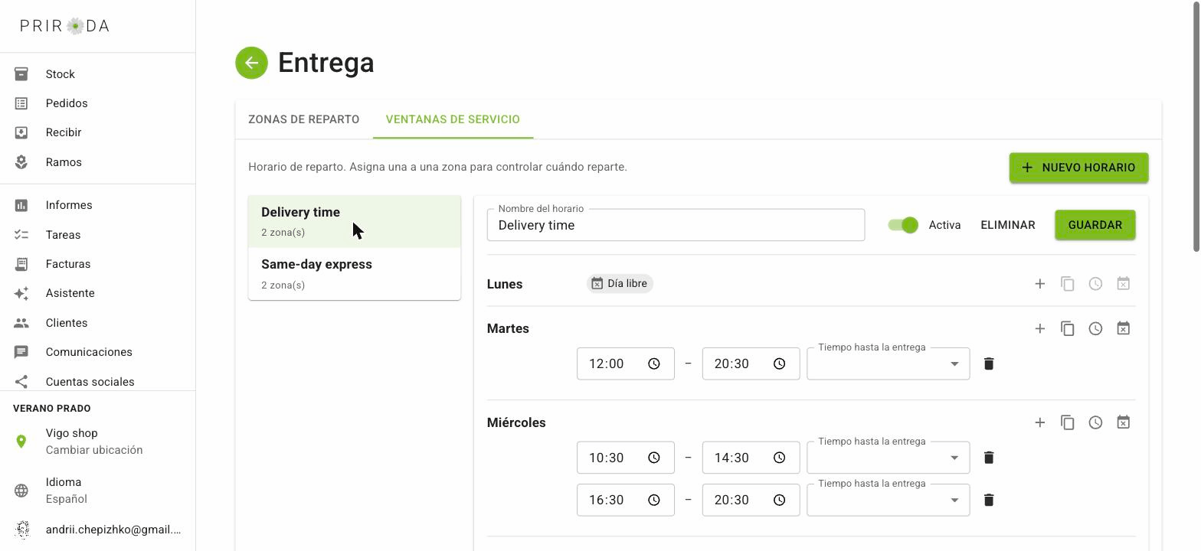Image resolution: width=1201 pixels, height=551 pixels.
Task: Switch to Zonas de reparto tab
Action: coord(304,119)
